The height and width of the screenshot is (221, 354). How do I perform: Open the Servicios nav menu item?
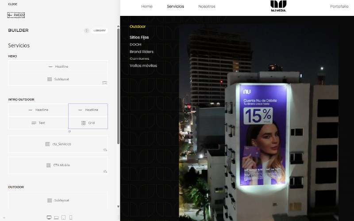[175, 7]
